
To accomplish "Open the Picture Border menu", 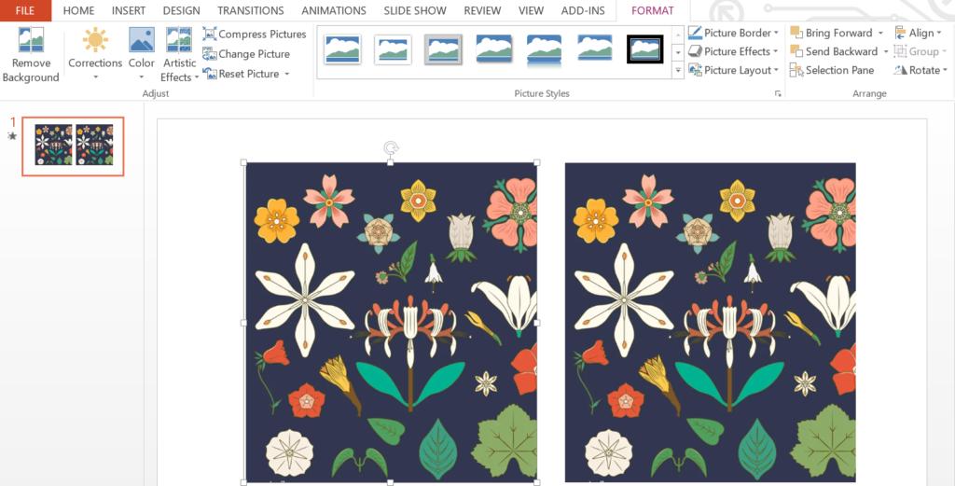I will click(x=733, y=33).
